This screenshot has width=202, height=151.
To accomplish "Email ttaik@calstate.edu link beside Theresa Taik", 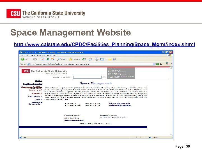I will point(120,105).
